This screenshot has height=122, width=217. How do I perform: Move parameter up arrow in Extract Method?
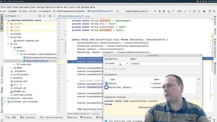coord(199,79)
